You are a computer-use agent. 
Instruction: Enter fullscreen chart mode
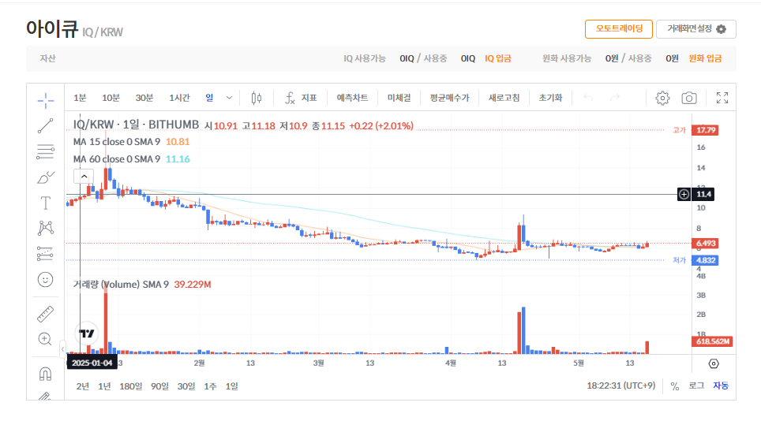(x=722, y=98)
